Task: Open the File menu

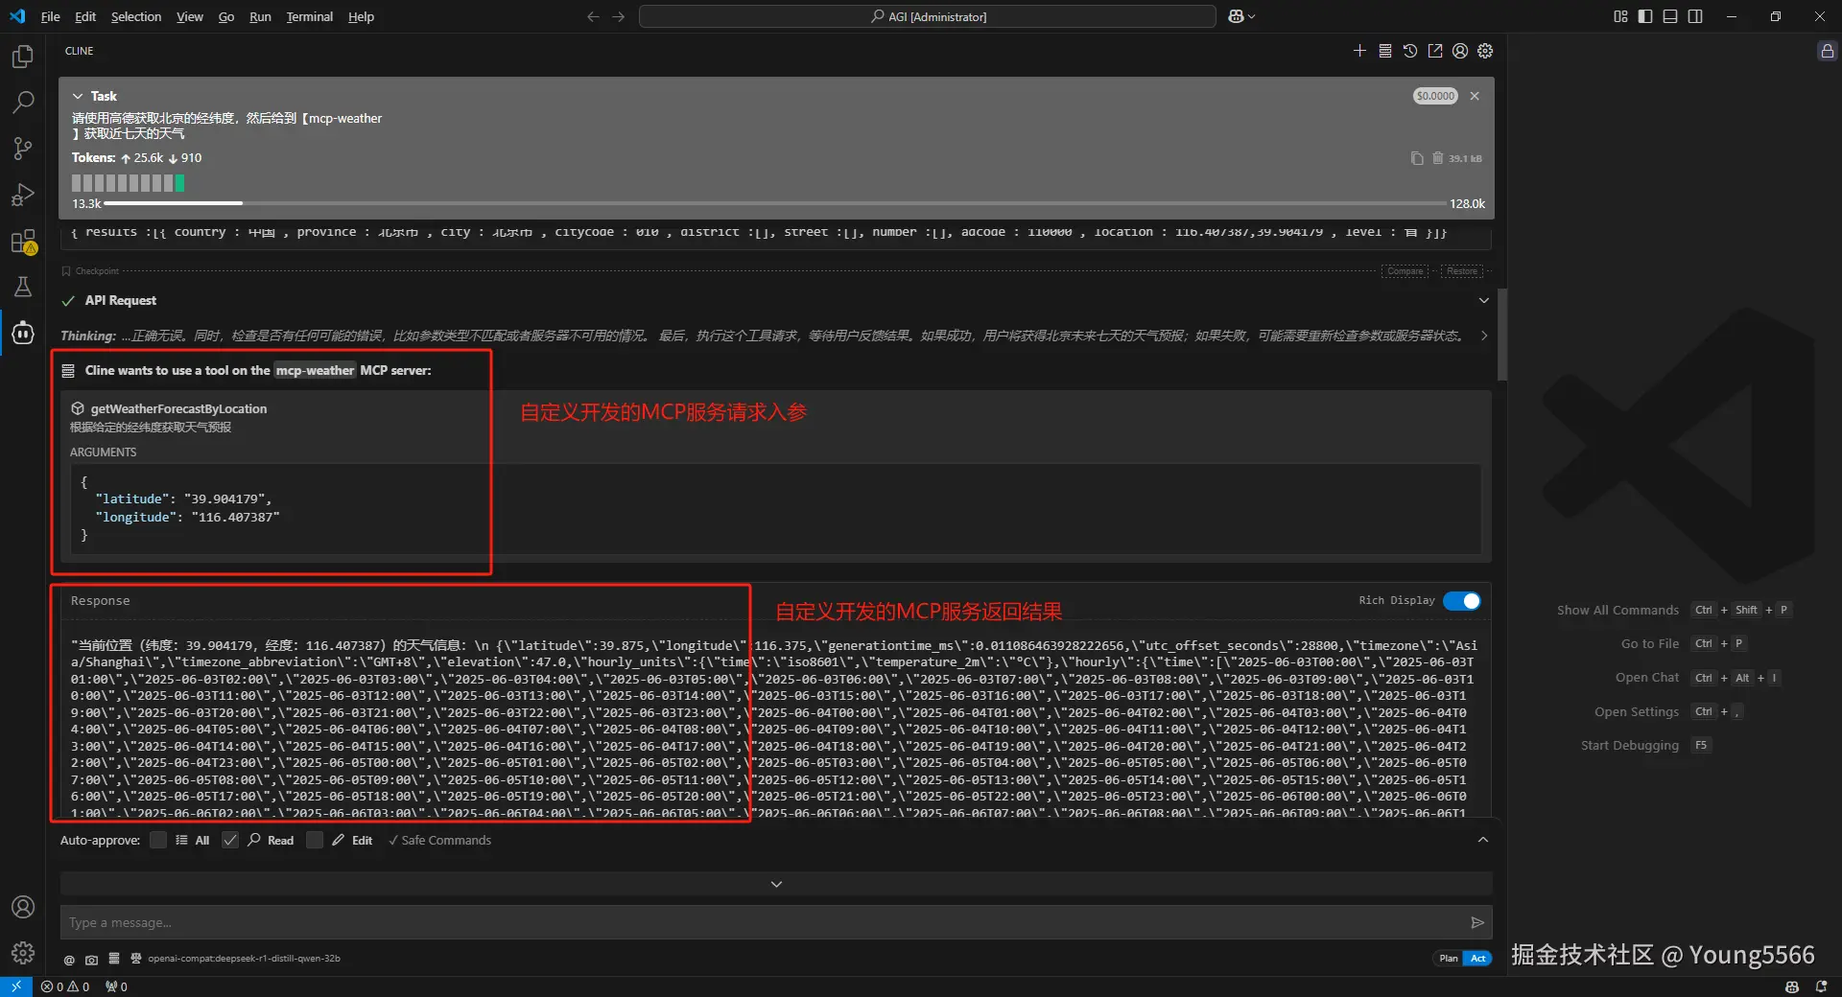Action: [51, 16]
